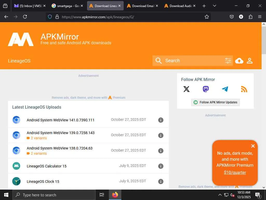The height and width of the screenshot is (200, 266).
Task: Open the Windows Start menu
Action: coord(6,195)
